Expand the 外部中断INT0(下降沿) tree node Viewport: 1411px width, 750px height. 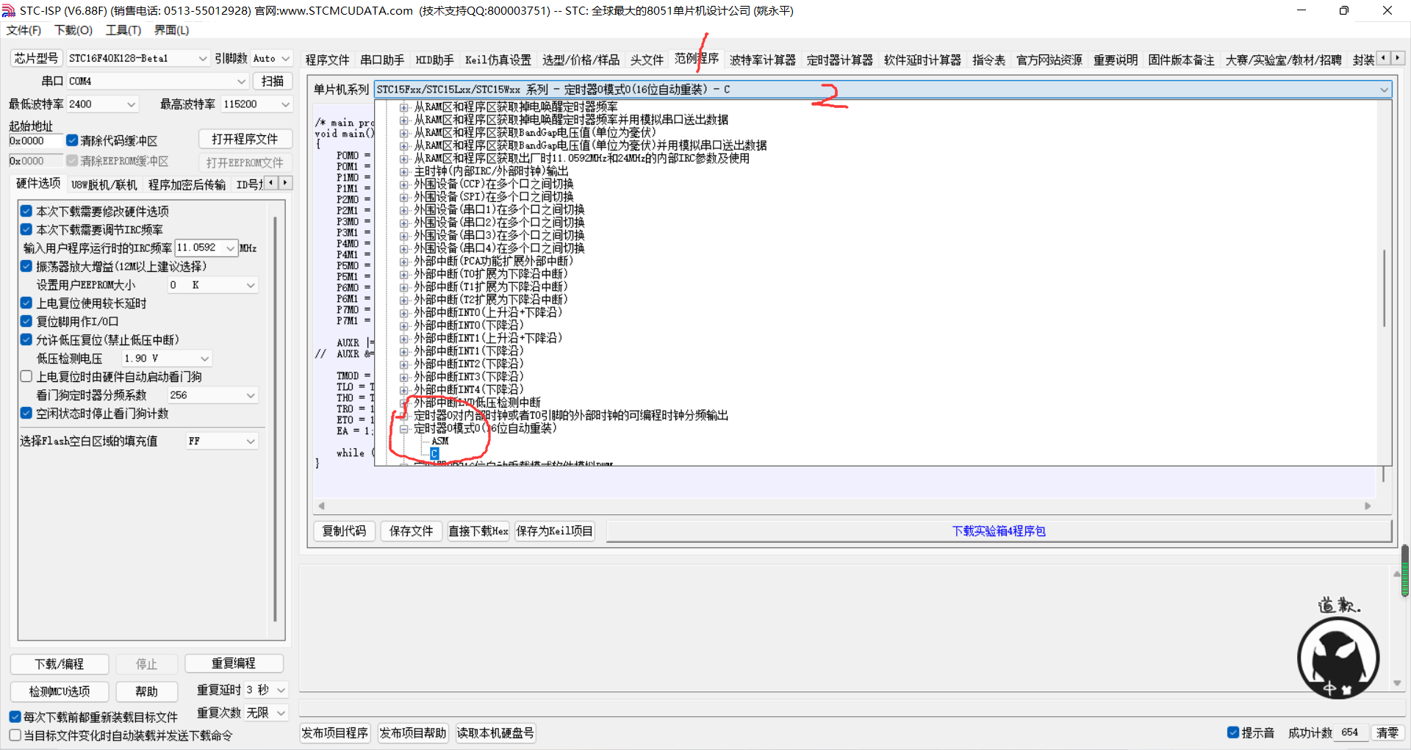[x=403, y=325]
